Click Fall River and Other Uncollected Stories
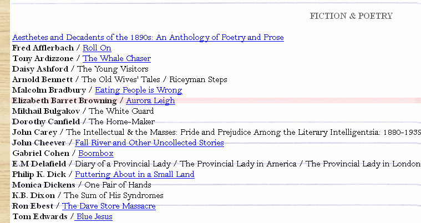421x223 pixels. coord(149,143)
